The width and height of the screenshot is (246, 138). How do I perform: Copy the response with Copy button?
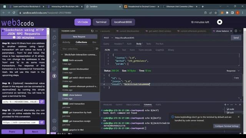[x=236, y=77]
